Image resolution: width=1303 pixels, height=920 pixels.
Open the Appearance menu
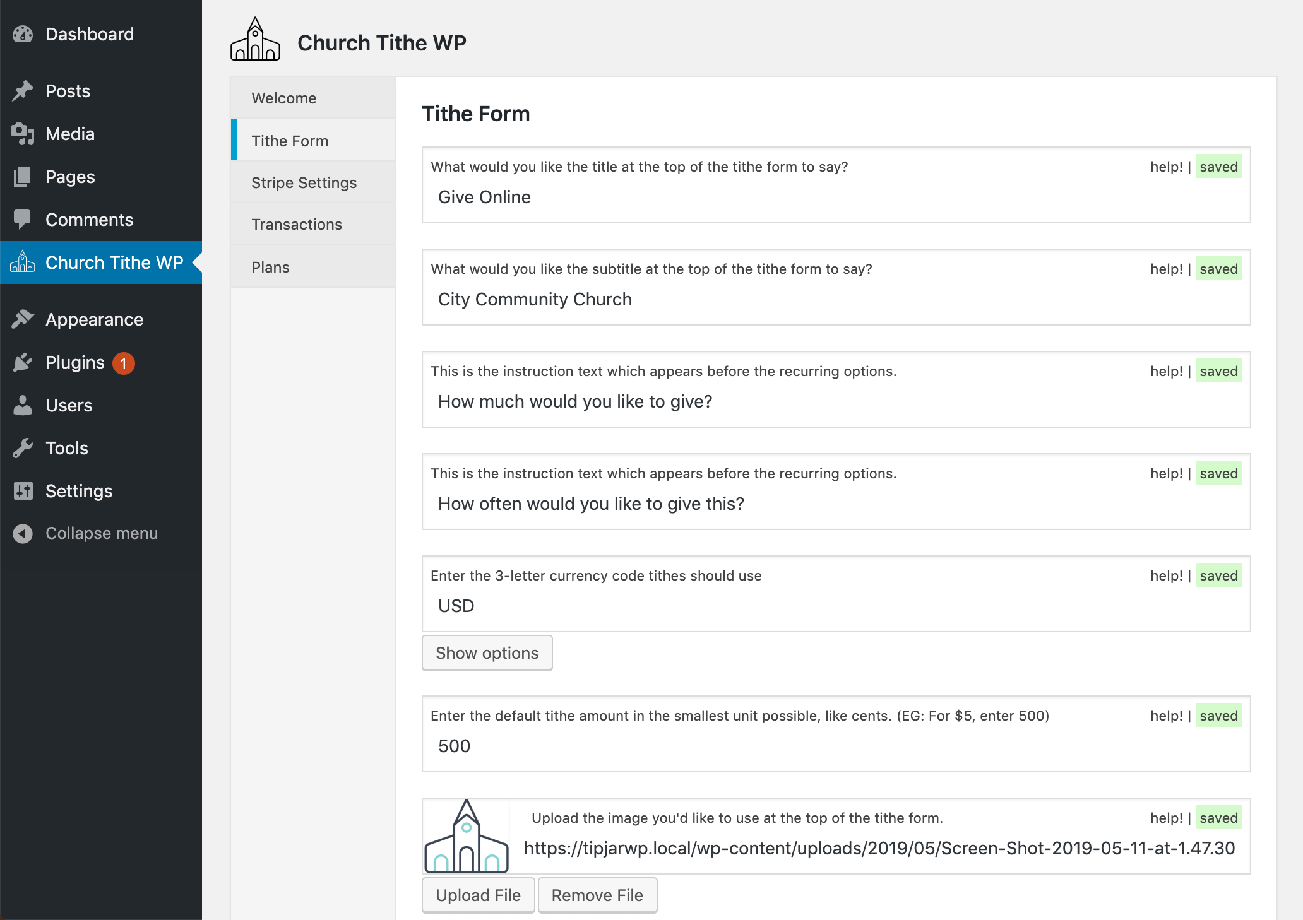pyautogui.click(x=101, y=319)
